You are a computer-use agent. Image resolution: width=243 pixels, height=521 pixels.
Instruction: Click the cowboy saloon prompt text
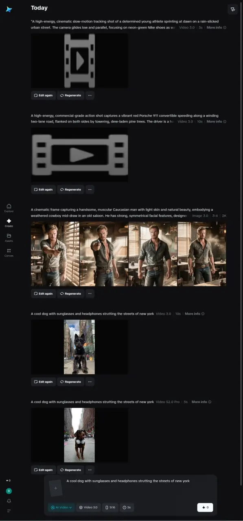[122, 212]
